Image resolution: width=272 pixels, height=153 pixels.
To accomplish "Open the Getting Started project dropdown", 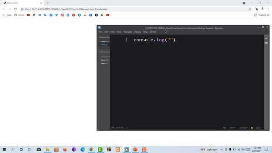I will 105,52.
